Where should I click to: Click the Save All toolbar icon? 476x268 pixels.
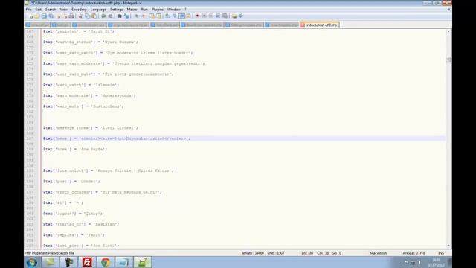pyautogui.click(x=51, y=16)
